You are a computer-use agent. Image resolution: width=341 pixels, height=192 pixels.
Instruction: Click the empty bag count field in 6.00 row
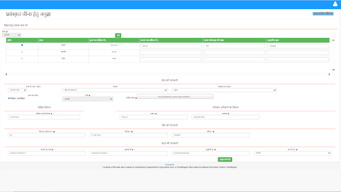(234, 59)
